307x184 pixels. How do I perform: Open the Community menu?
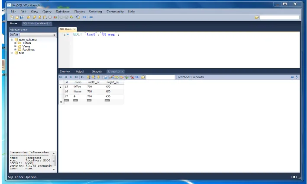(115, 12)
